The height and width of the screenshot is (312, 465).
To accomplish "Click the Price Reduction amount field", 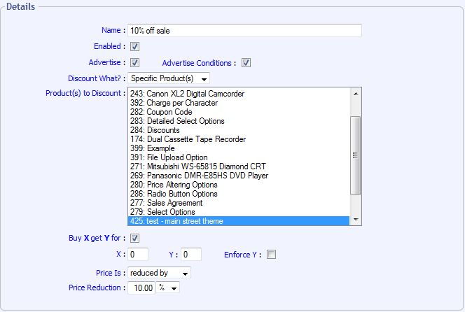I will (x=142, y=288).
